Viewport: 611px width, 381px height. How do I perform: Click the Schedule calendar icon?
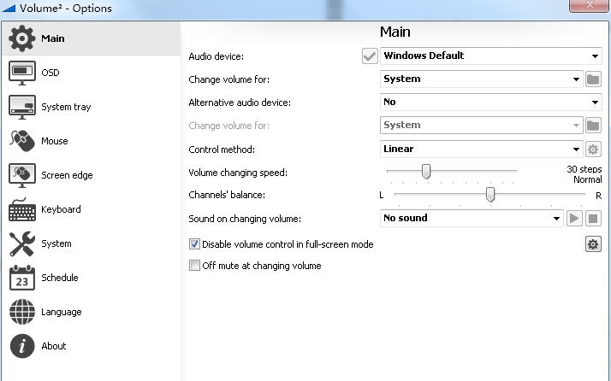22,278
